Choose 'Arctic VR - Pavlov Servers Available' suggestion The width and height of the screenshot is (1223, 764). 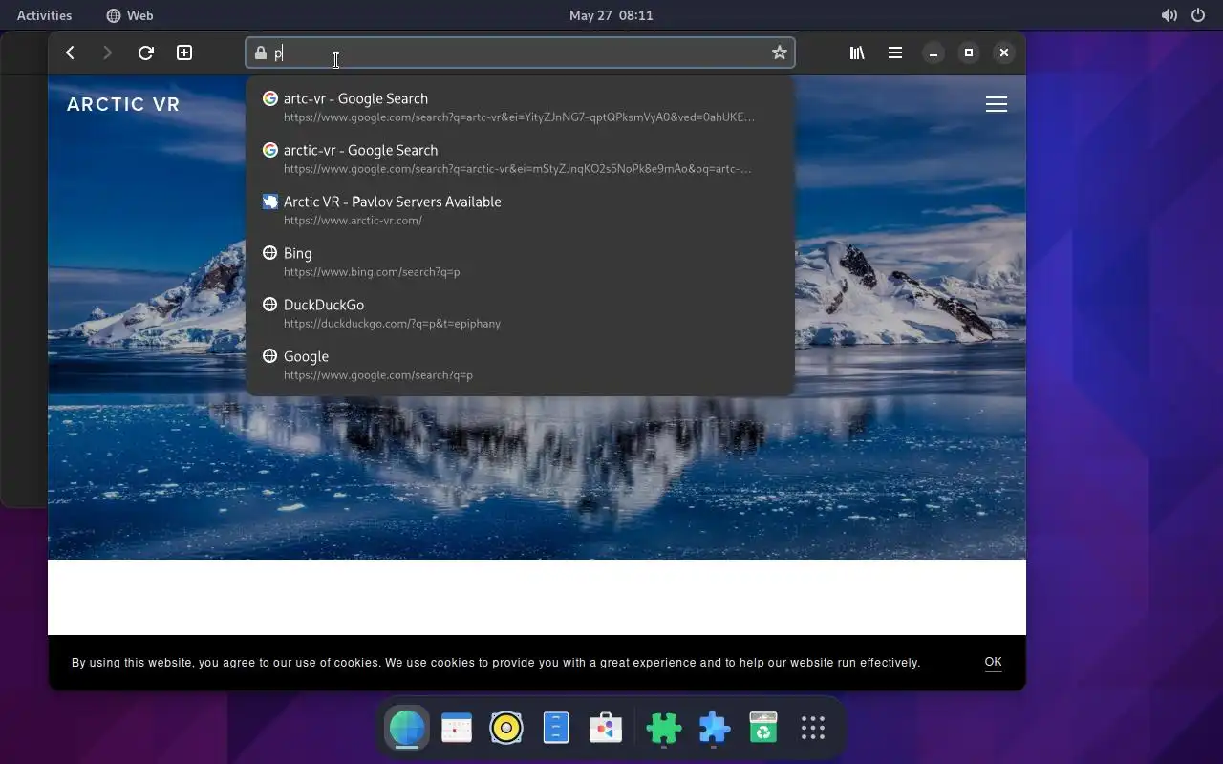[x=520, y=210]
